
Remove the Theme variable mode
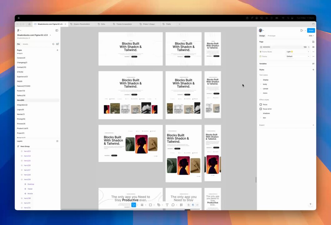coord(313,57)
